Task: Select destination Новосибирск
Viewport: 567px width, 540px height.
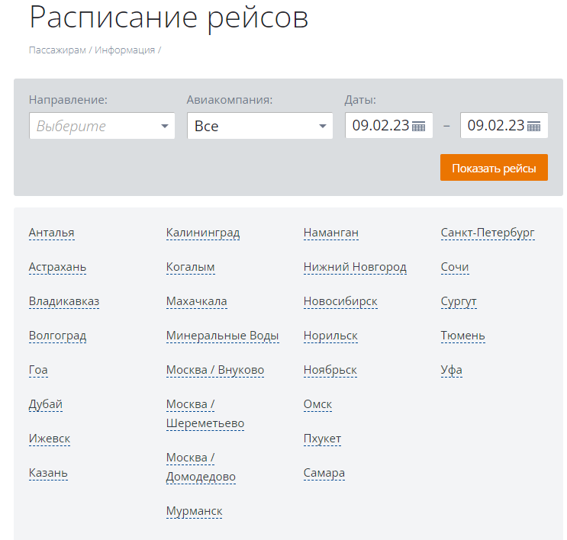Action: (x=340, y=301)
